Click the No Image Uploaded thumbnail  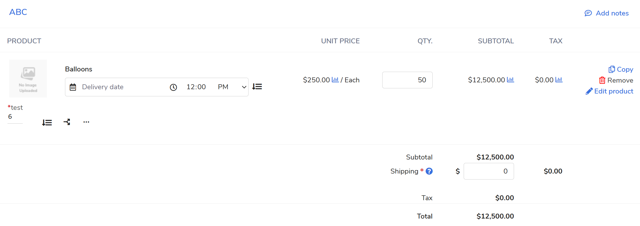[x=28, y=79]
